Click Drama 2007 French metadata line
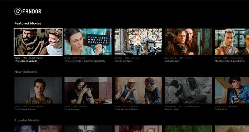The image size is (249, 132). point(75,58)
